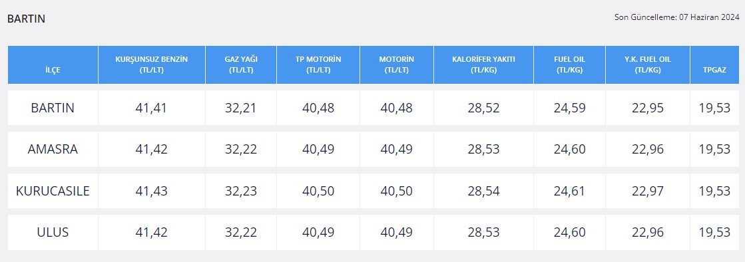Click the FUEL OIL (TL/KG) header
Viewport: 745px width, 262px height.
pyautogui.click(x=570, y=65)
